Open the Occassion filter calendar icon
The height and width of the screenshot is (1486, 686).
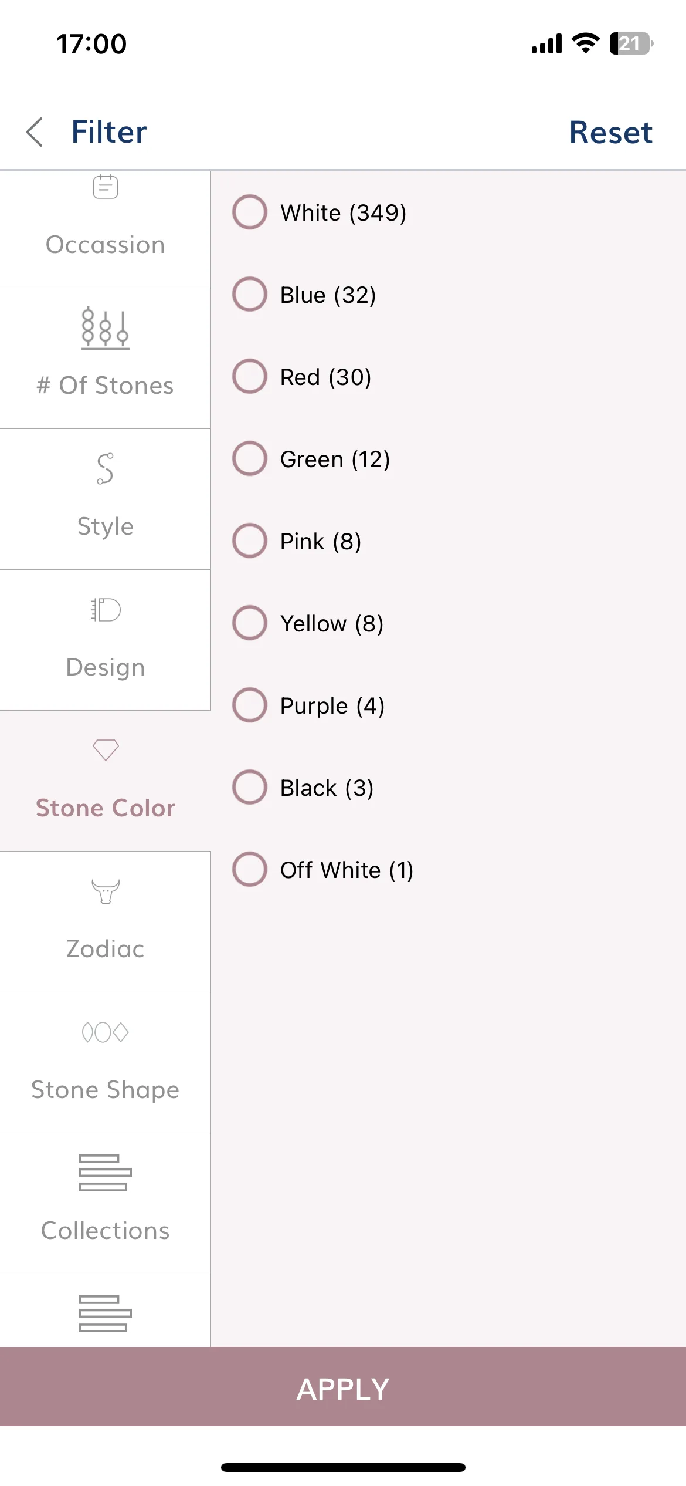pyautogui.click(x=106, y=186)
